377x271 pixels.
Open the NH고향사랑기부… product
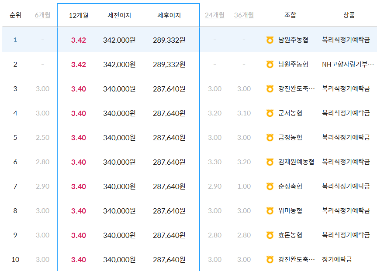click(x=348, y=64)
